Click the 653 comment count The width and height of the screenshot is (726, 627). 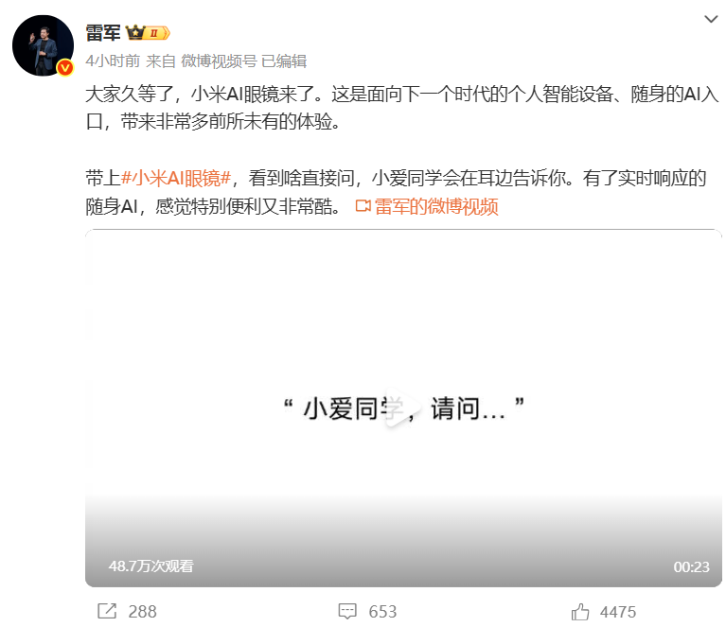tap(382, 612)
